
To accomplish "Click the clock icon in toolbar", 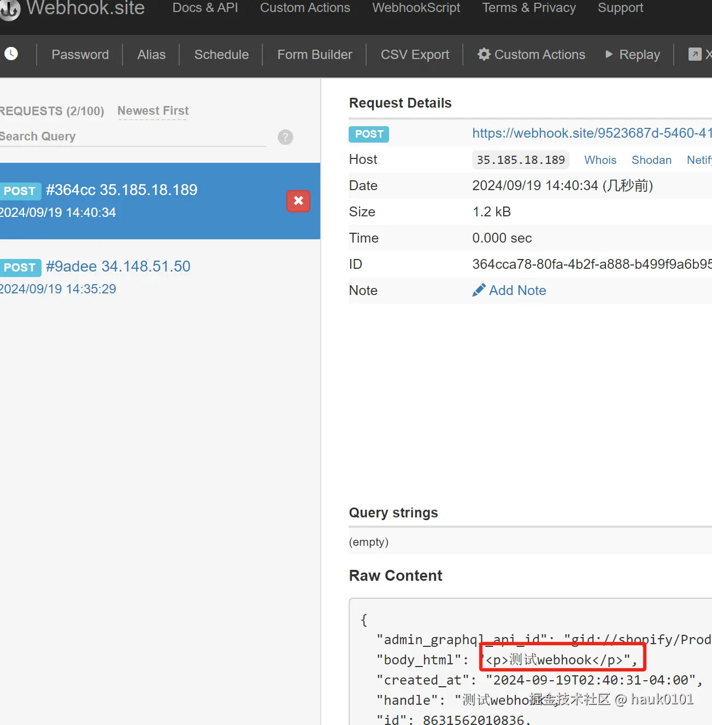I will (11, 54).
